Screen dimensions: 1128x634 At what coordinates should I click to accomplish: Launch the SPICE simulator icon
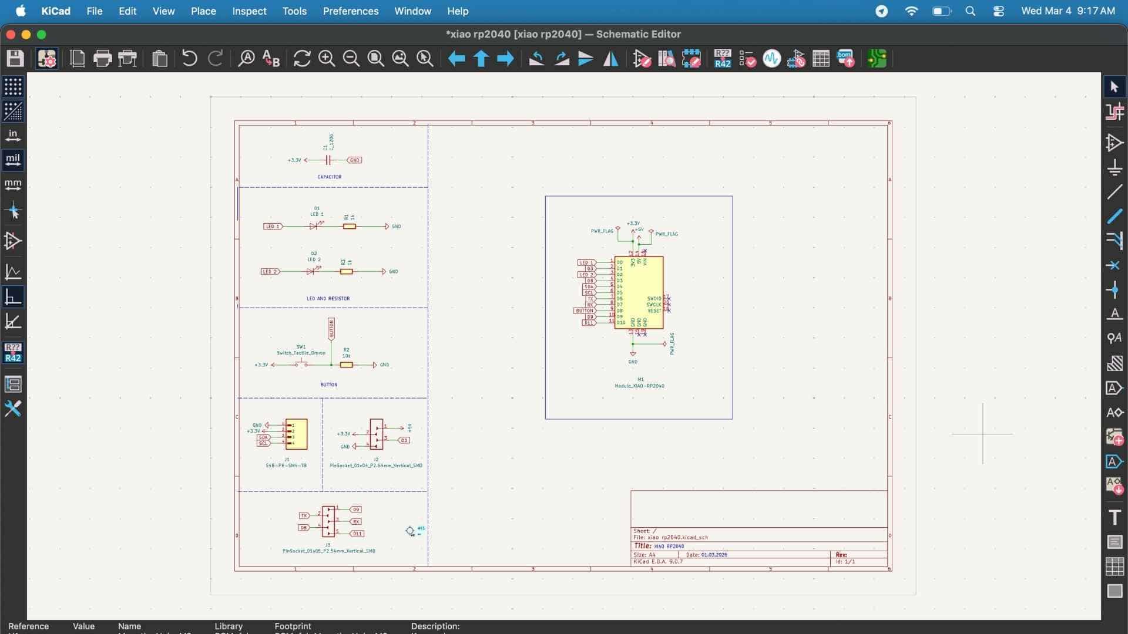pyautogui.click(x=771, y=59)
